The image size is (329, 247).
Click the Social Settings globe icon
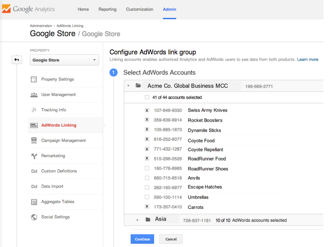[x=34, y=217]
